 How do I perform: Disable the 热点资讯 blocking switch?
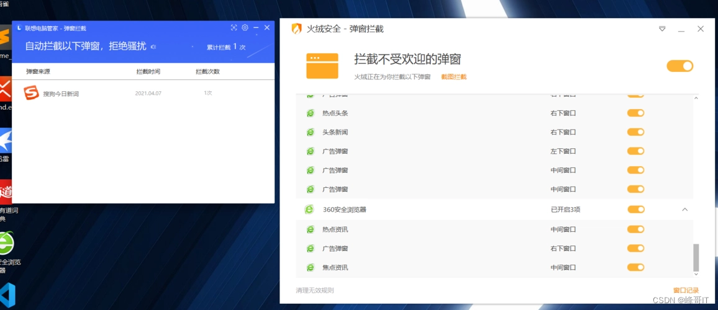click(x=636, y=229)
